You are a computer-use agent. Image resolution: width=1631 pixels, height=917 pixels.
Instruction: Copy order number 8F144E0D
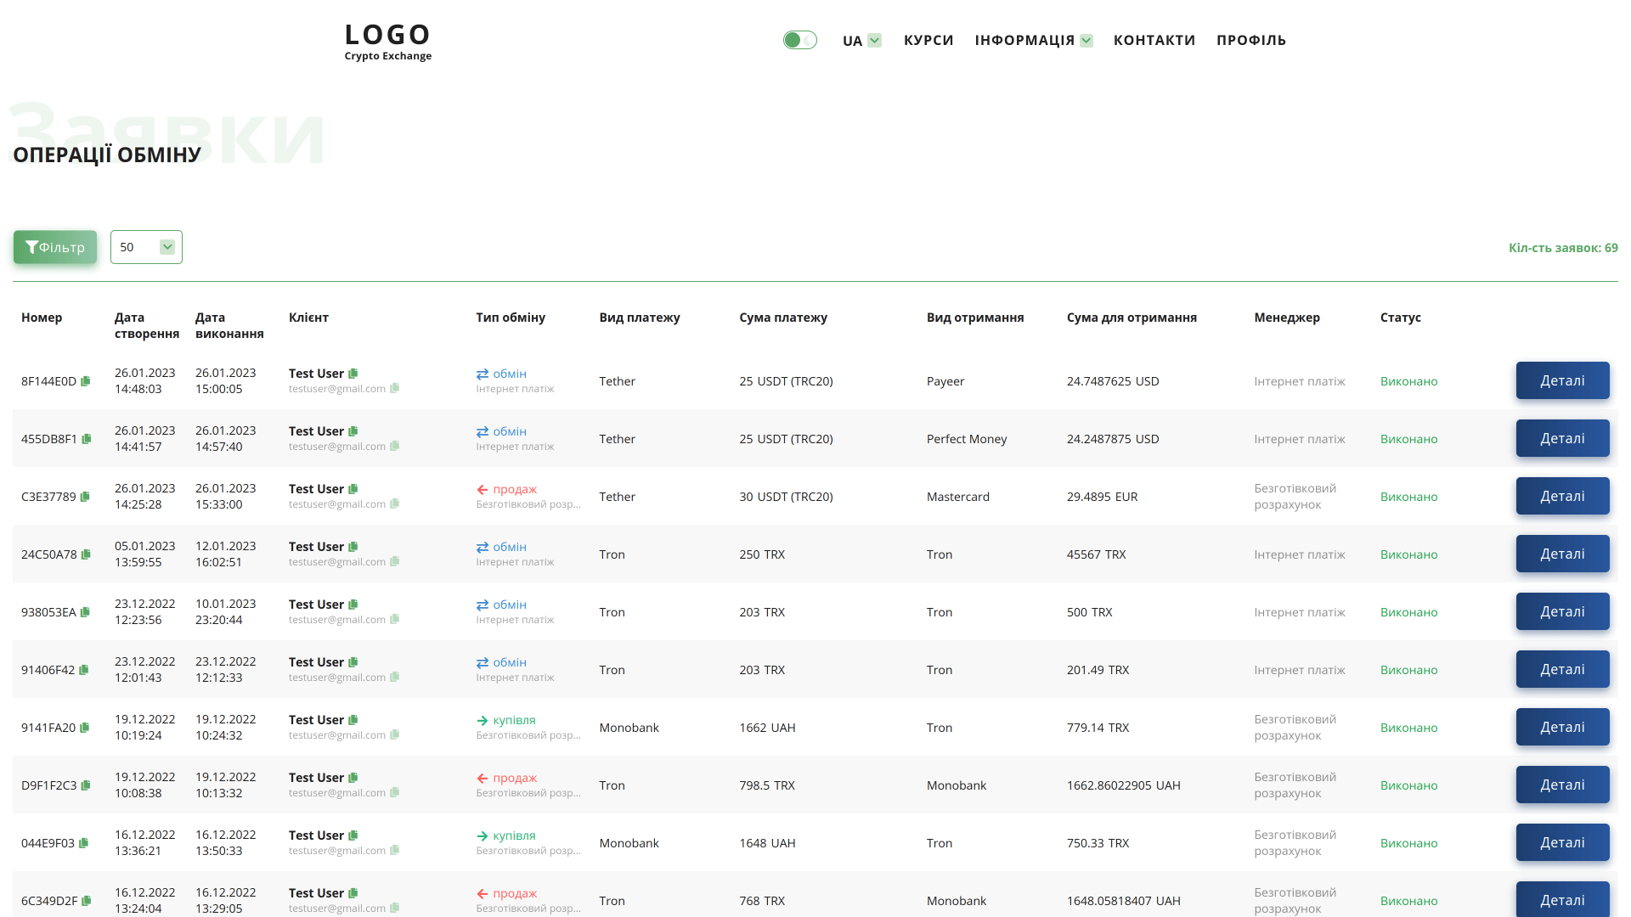[x=85, y=381]
